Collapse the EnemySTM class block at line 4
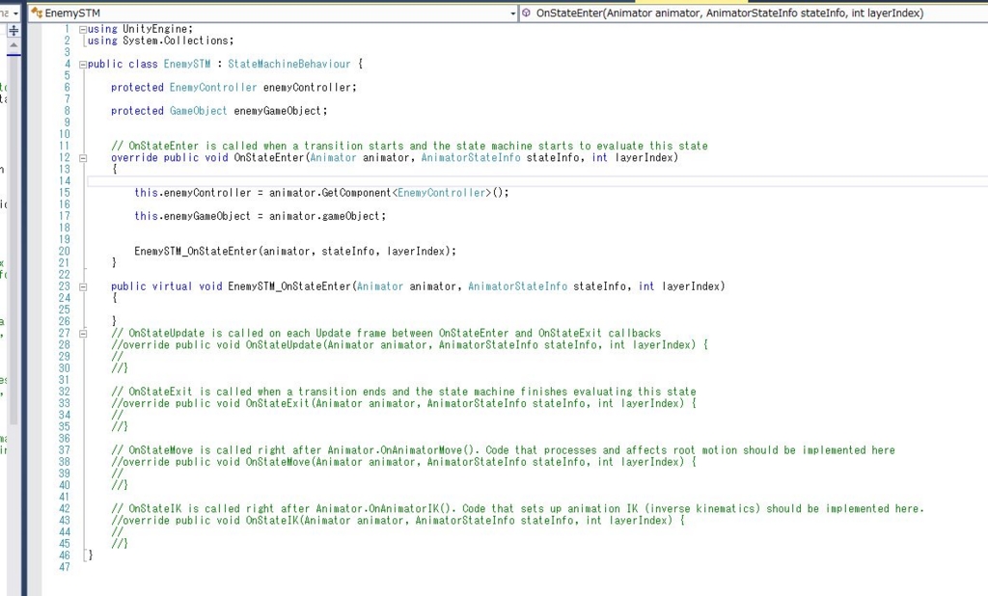988x596 pixels. coord(83,65)
